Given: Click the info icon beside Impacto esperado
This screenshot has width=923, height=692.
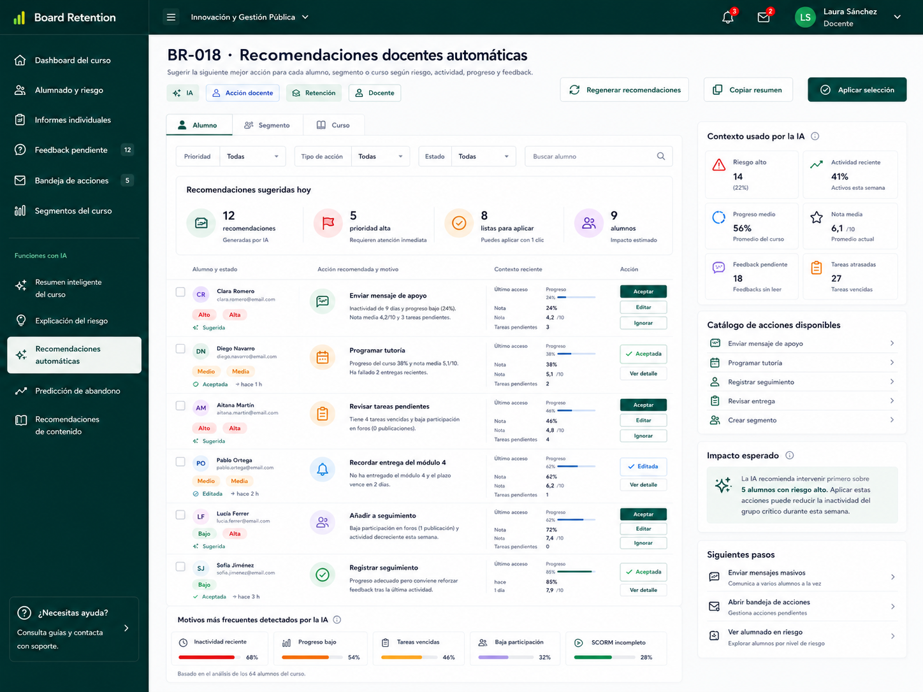Looking at the screenshot, I should (x=790, y=456).
